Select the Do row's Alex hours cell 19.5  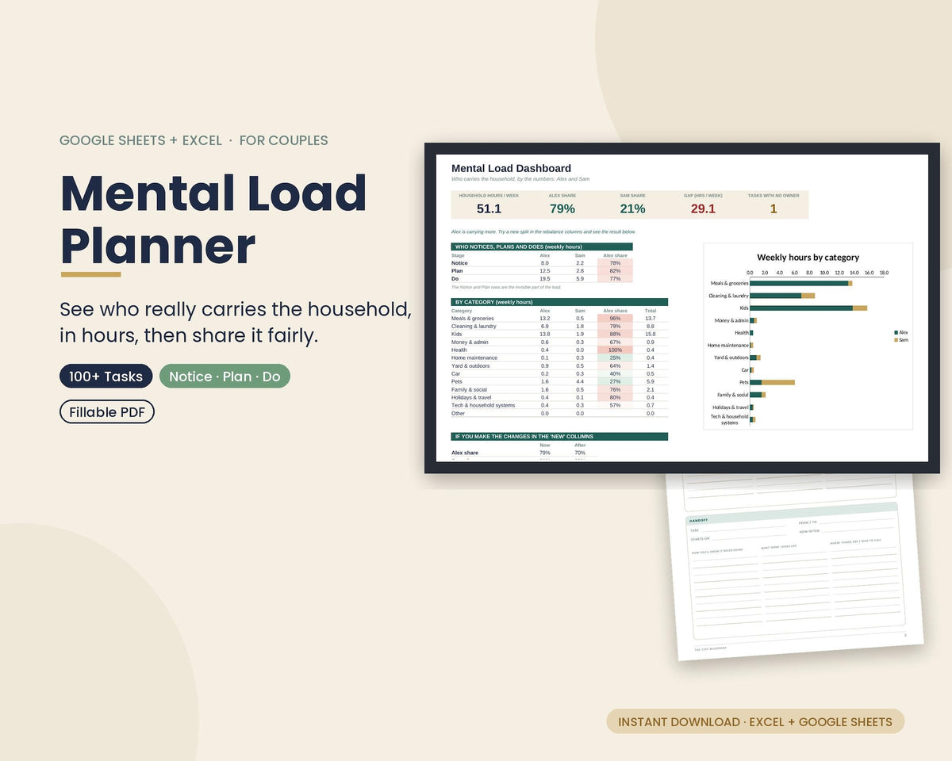coord(544,279)
